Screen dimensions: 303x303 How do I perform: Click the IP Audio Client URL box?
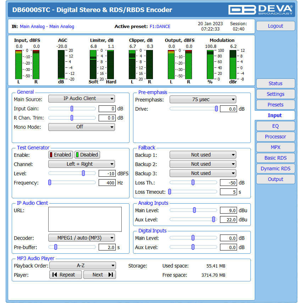[x=85, y=219]
